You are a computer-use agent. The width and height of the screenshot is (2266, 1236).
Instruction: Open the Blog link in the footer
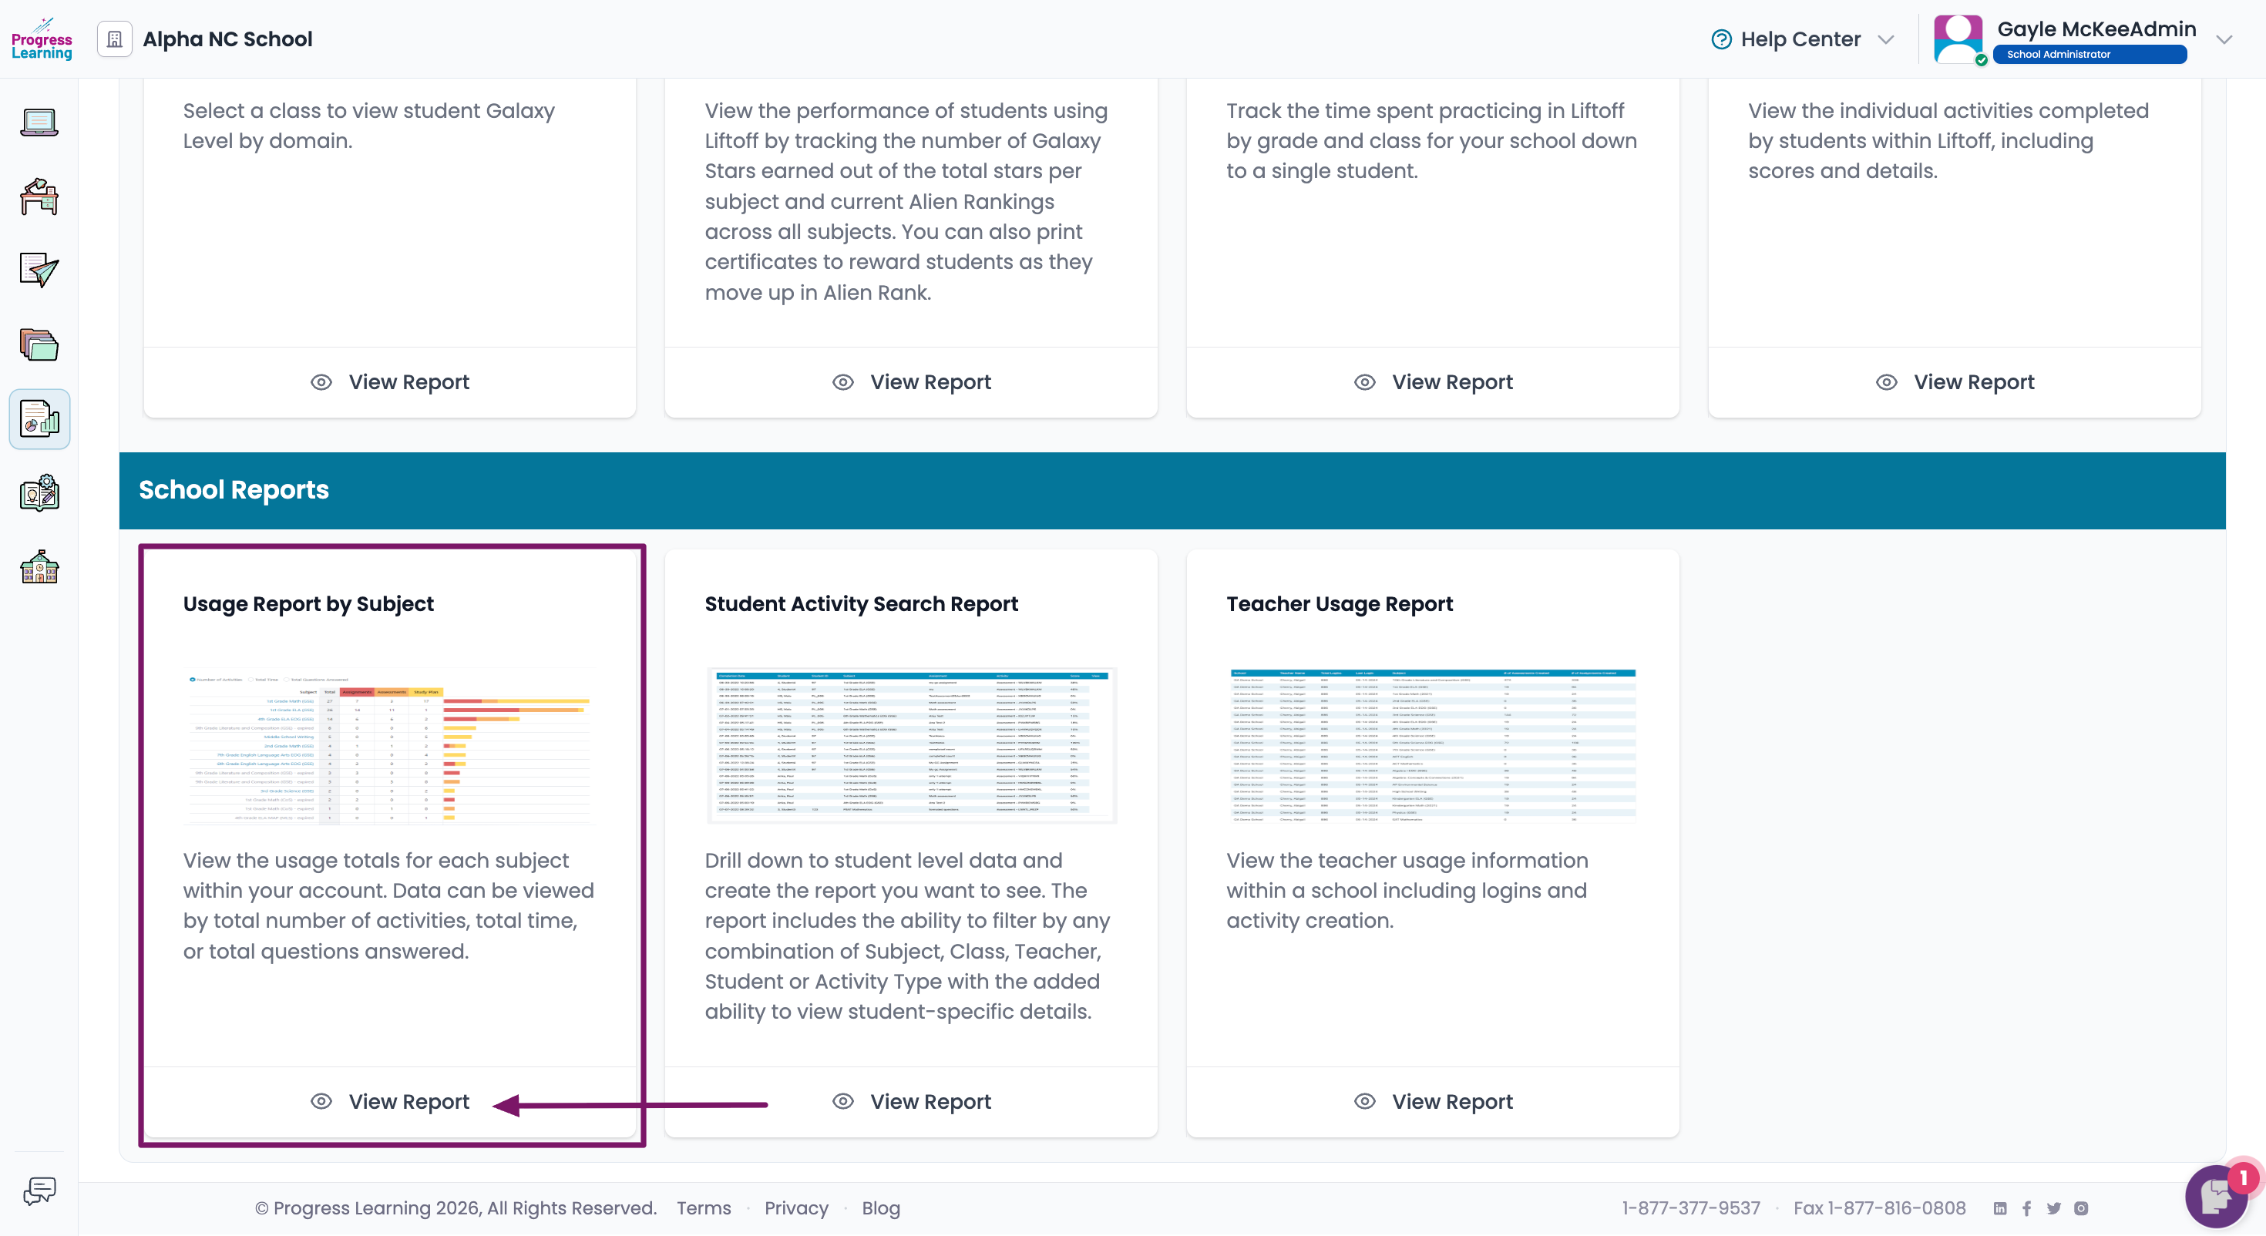coord(880,1209)
